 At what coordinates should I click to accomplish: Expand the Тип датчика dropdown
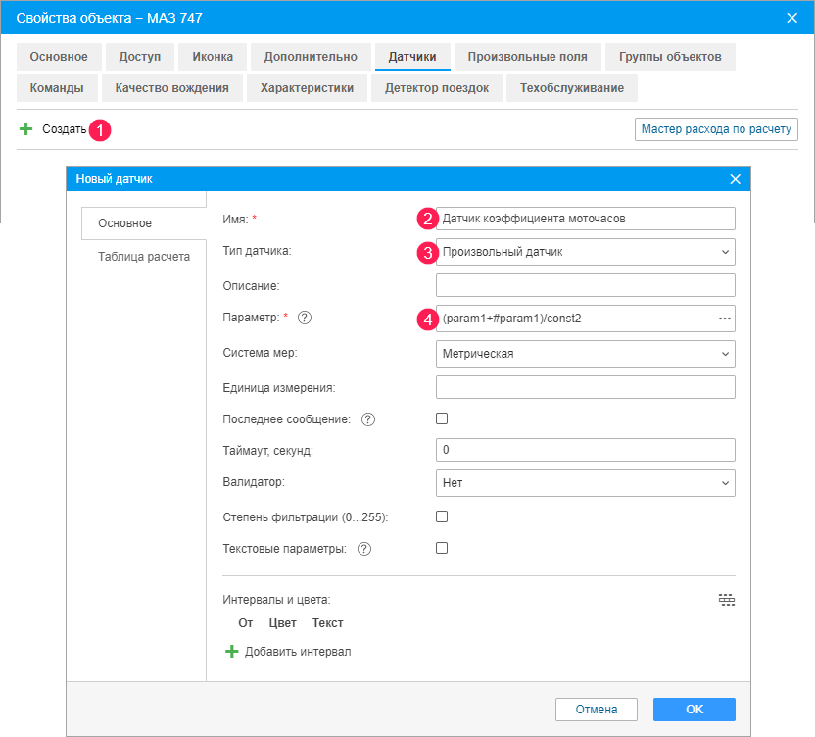[585, 252]
